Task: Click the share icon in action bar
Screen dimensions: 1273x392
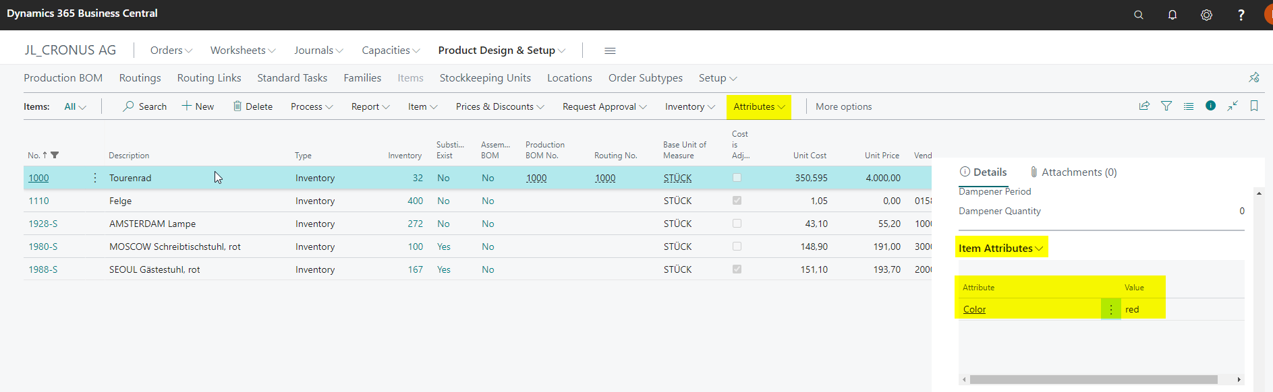Action: coord(1144,106)
